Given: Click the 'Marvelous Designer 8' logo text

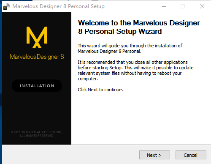Looking at the screenshot, I should pyautogui.click(x=37, y=57).
